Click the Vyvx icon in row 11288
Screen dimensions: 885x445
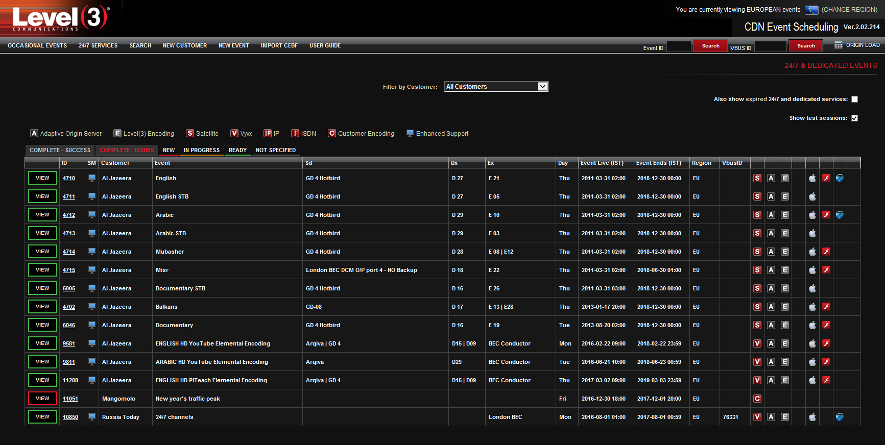757,380
